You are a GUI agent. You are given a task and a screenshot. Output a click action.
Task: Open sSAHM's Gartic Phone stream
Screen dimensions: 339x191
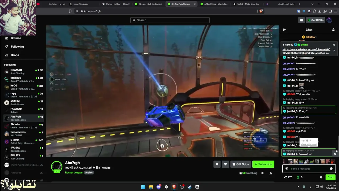[x=23, y=103]
